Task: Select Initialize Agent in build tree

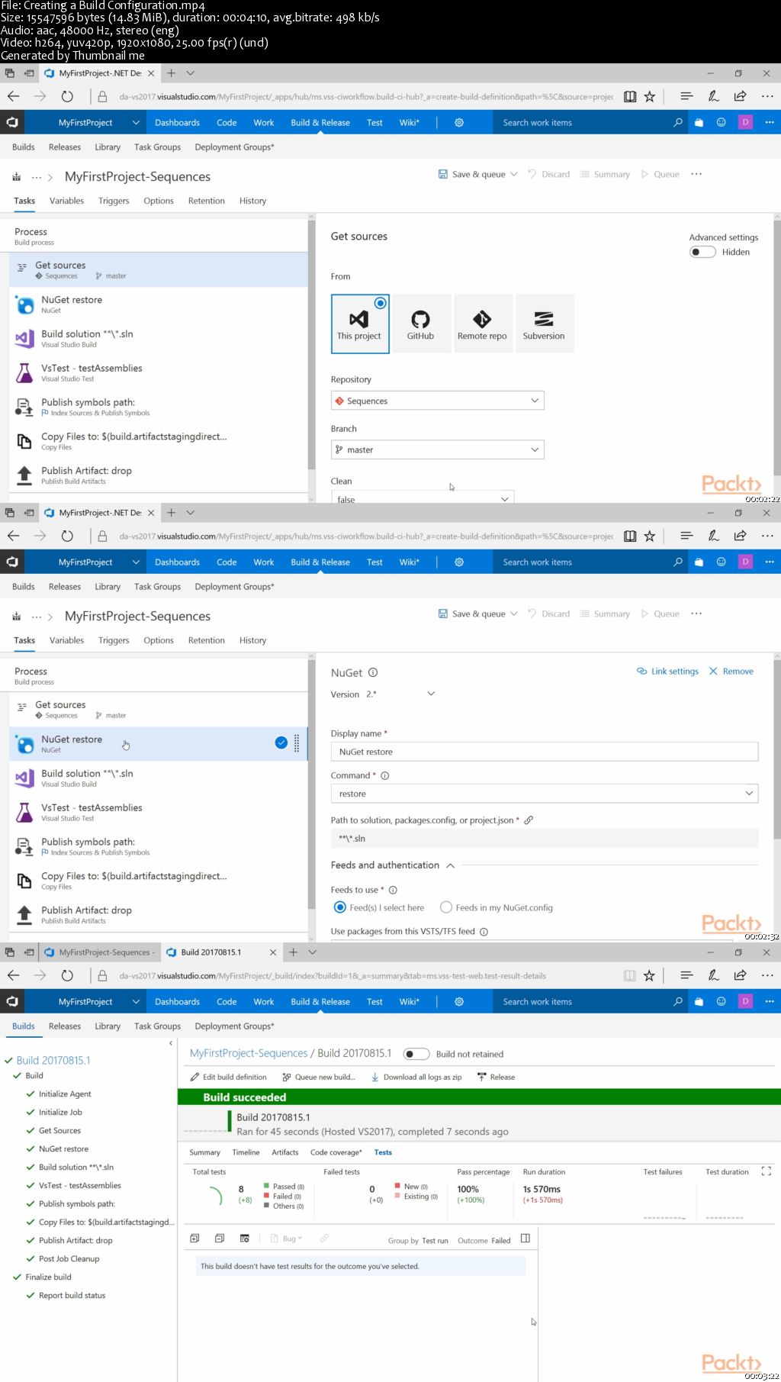Action: click(65, 1094)
